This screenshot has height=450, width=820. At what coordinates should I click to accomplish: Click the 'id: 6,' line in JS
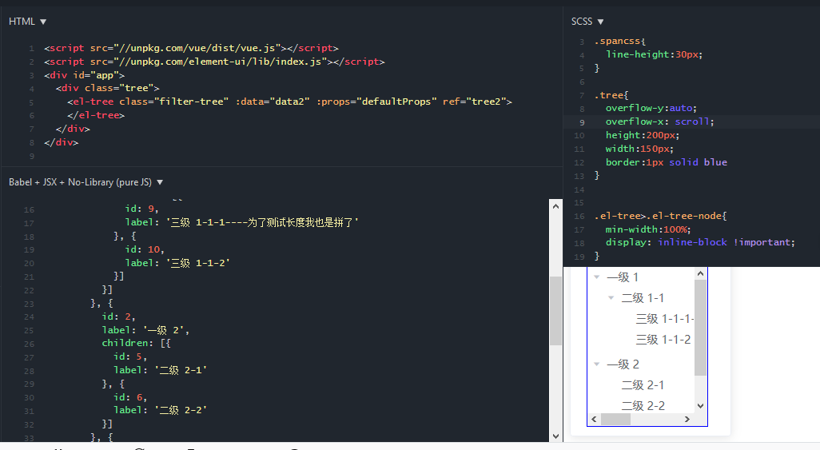[130, 397]
